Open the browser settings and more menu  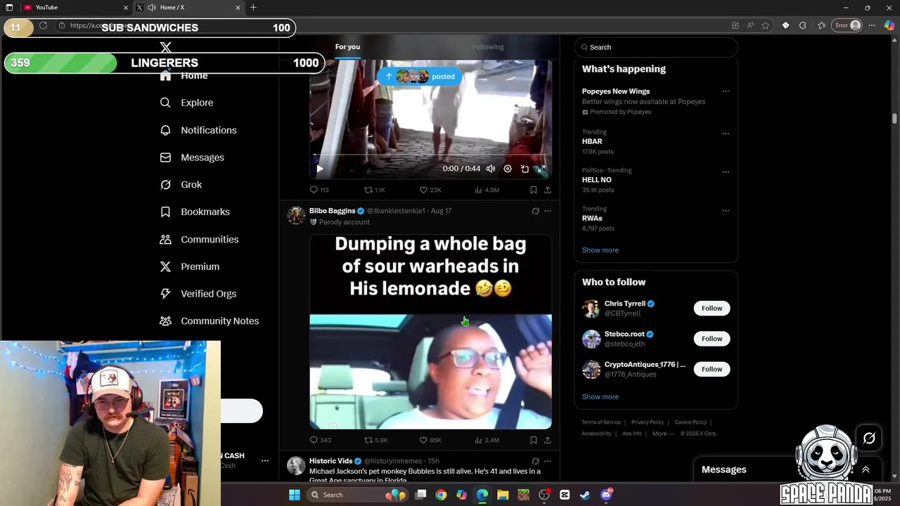872,25
